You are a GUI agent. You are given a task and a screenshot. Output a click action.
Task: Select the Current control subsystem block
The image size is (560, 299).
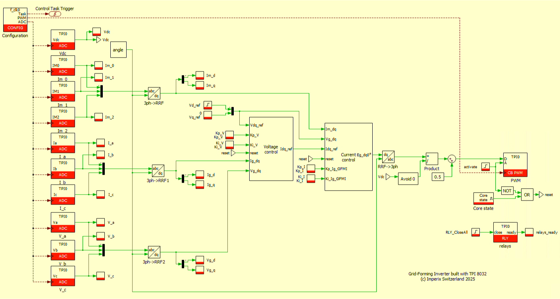click(348, 157)
